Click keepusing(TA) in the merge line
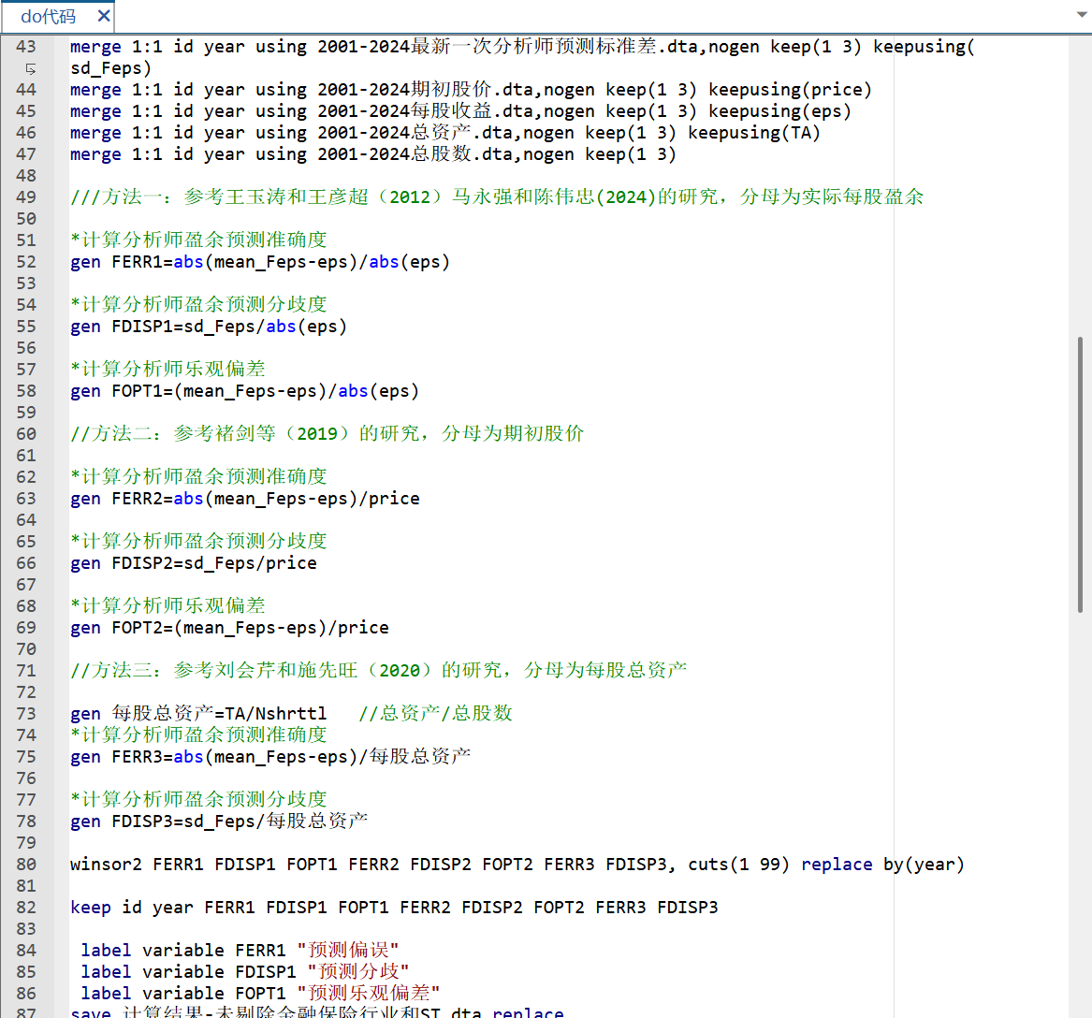1092x1018 pixels. (x=753, y=133)
